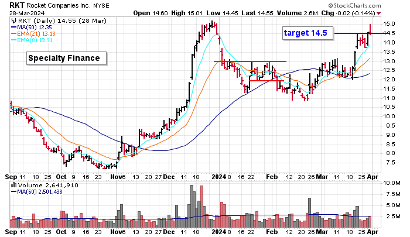410x237 pixels.
Task: Click the 15.0 price axis label
Action: point(389,24)
